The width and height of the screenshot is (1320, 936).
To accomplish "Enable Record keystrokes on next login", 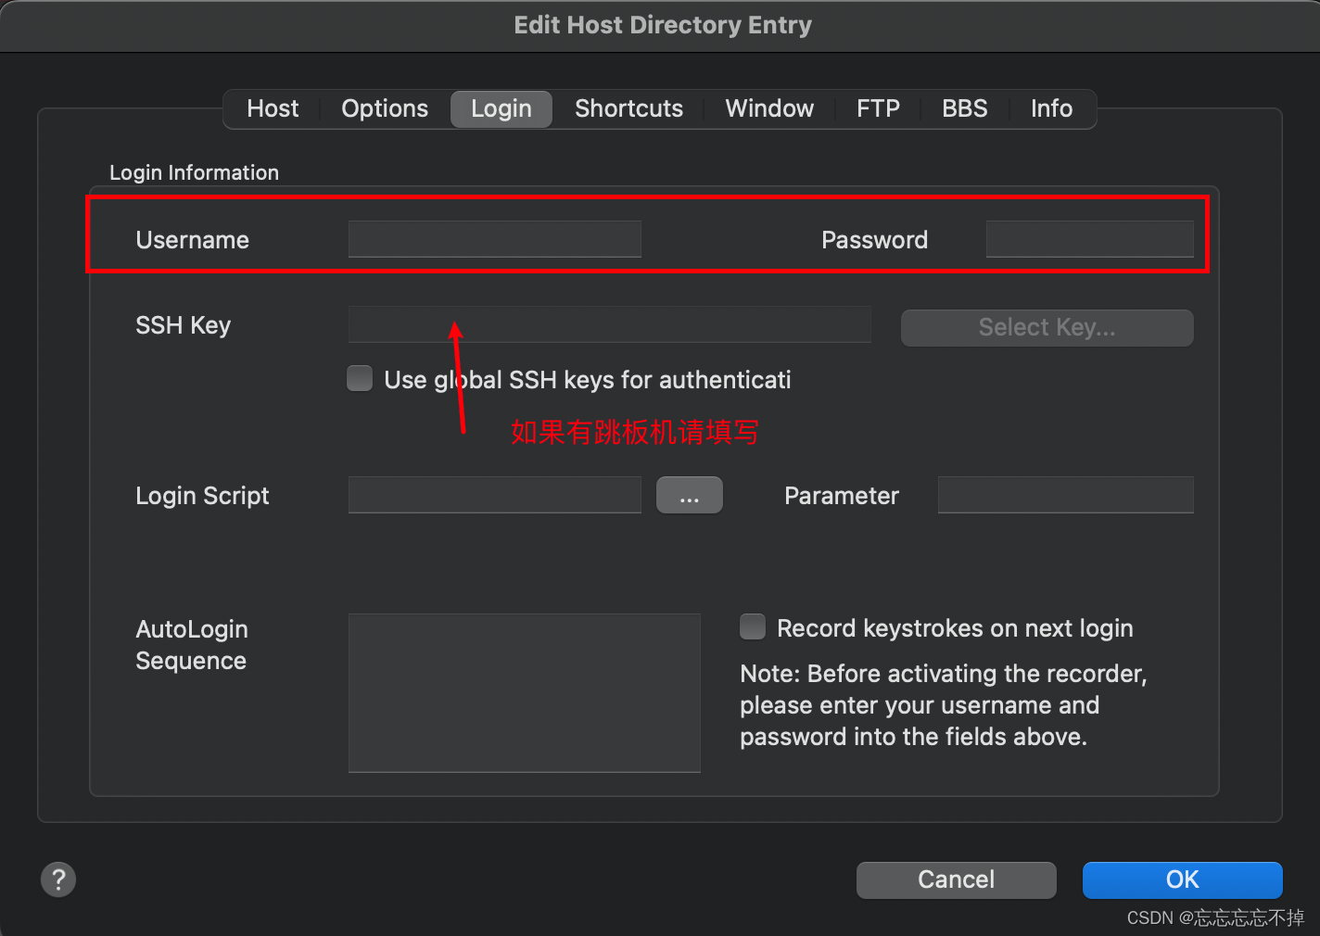I will coord(752,626).
